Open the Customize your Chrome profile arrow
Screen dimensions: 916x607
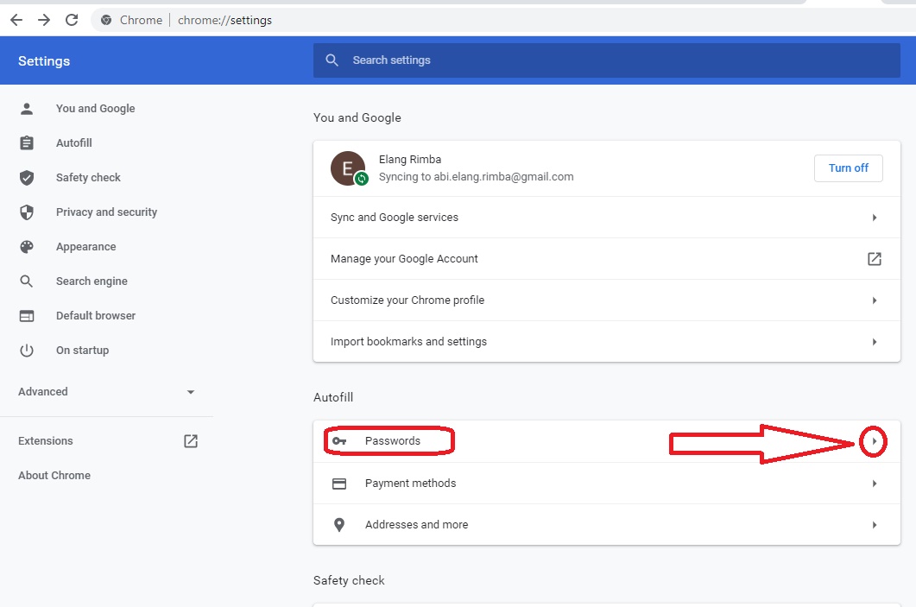(875, 300)
